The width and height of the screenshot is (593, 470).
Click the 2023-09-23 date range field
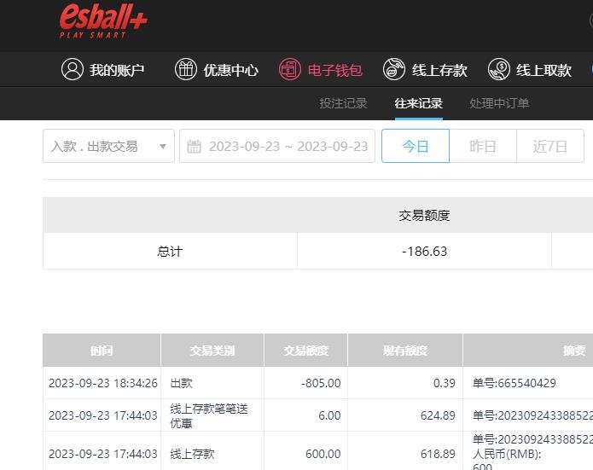pyautogui.click(x=277, y=146)
